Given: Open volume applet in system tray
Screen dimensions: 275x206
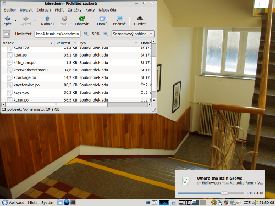Looking at the screenshot, I should point(239,203).
